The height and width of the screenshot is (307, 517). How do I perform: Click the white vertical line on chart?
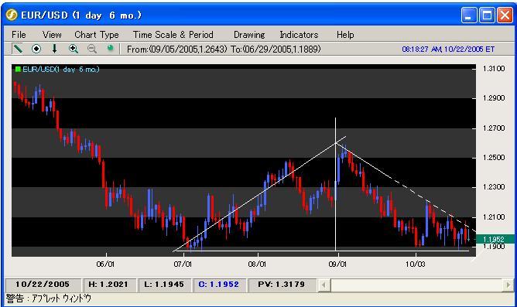pos(335,185)
